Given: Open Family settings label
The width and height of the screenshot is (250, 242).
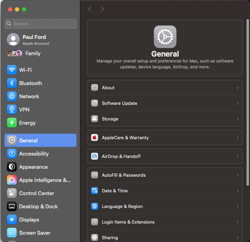Looking at the screenshot, I should click(x=33, y=53).
